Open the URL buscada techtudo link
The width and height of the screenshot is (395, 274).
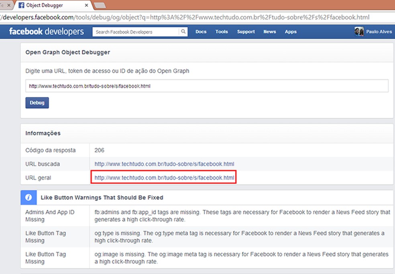[164, 164]
